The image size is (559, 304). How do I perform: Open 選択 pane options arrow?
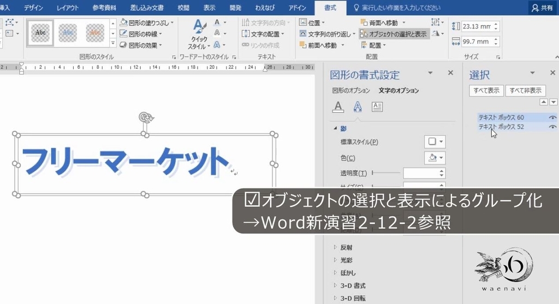point(532,73)
